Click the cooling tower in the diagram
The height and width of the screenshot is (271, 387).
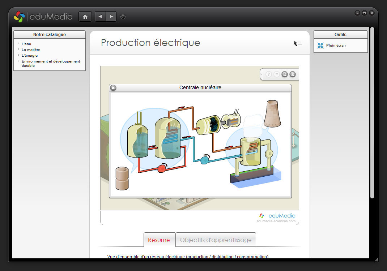click(272, 114)
